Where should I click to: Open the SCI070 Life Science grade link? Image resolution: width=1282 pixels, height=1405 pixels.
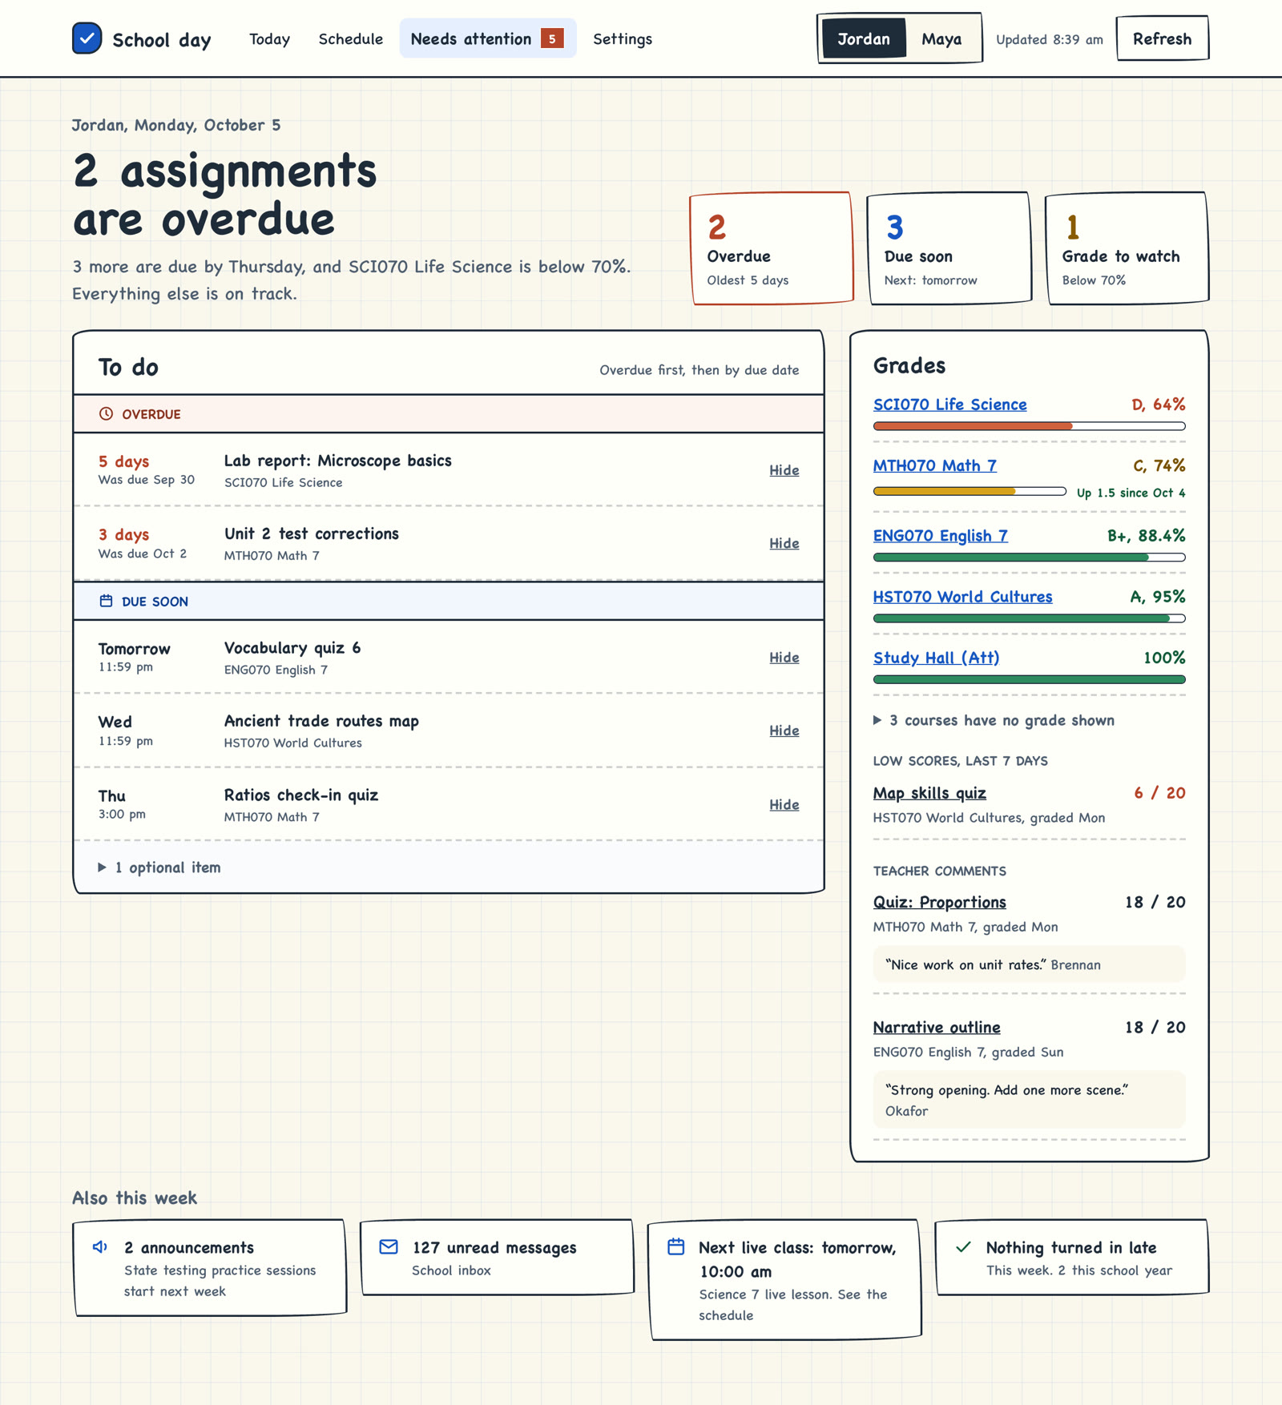click(x=949, y=405)
